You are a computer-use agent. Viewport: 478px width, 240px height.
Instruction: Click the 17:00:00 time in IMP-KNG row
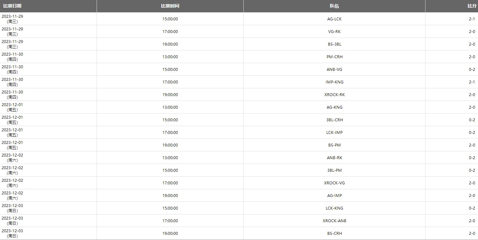(x=170, y=82)
